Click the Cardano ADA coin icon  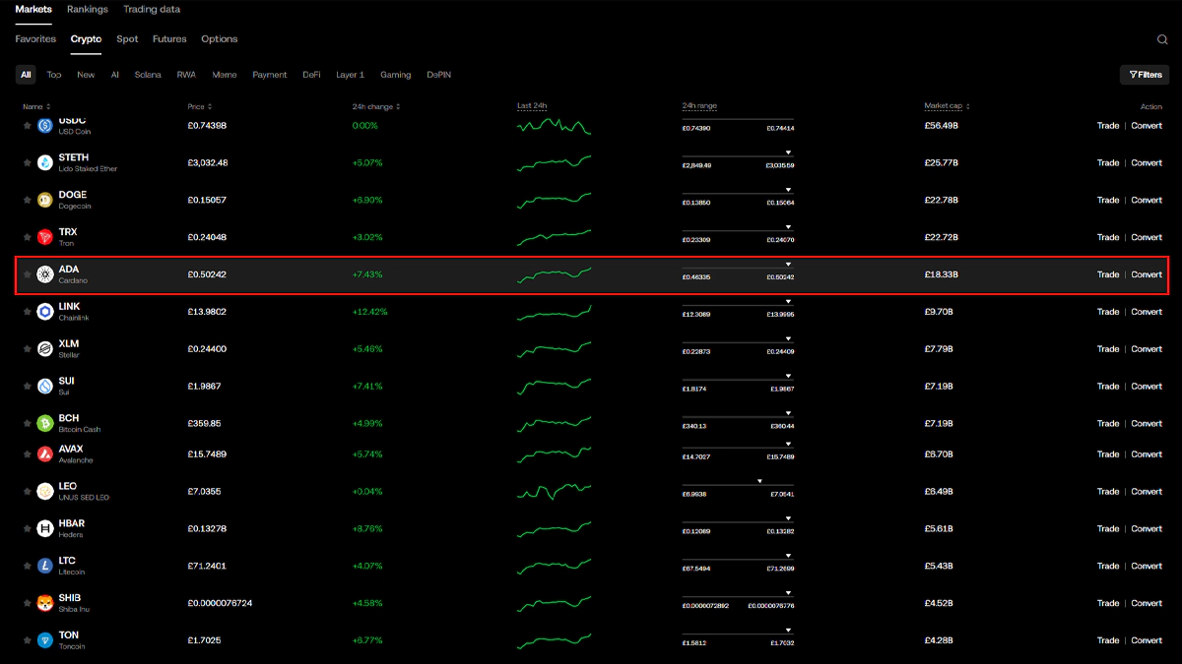[44, 274]
